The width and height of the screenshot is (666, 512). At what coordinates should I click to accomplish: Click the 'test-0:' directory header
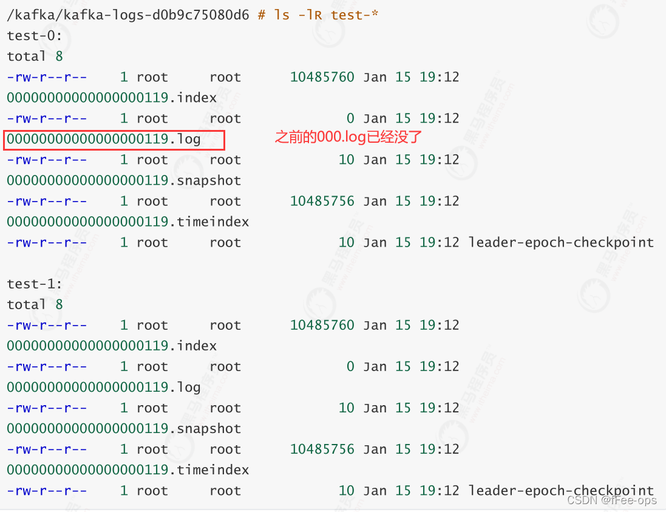click(x=35, y=36)
